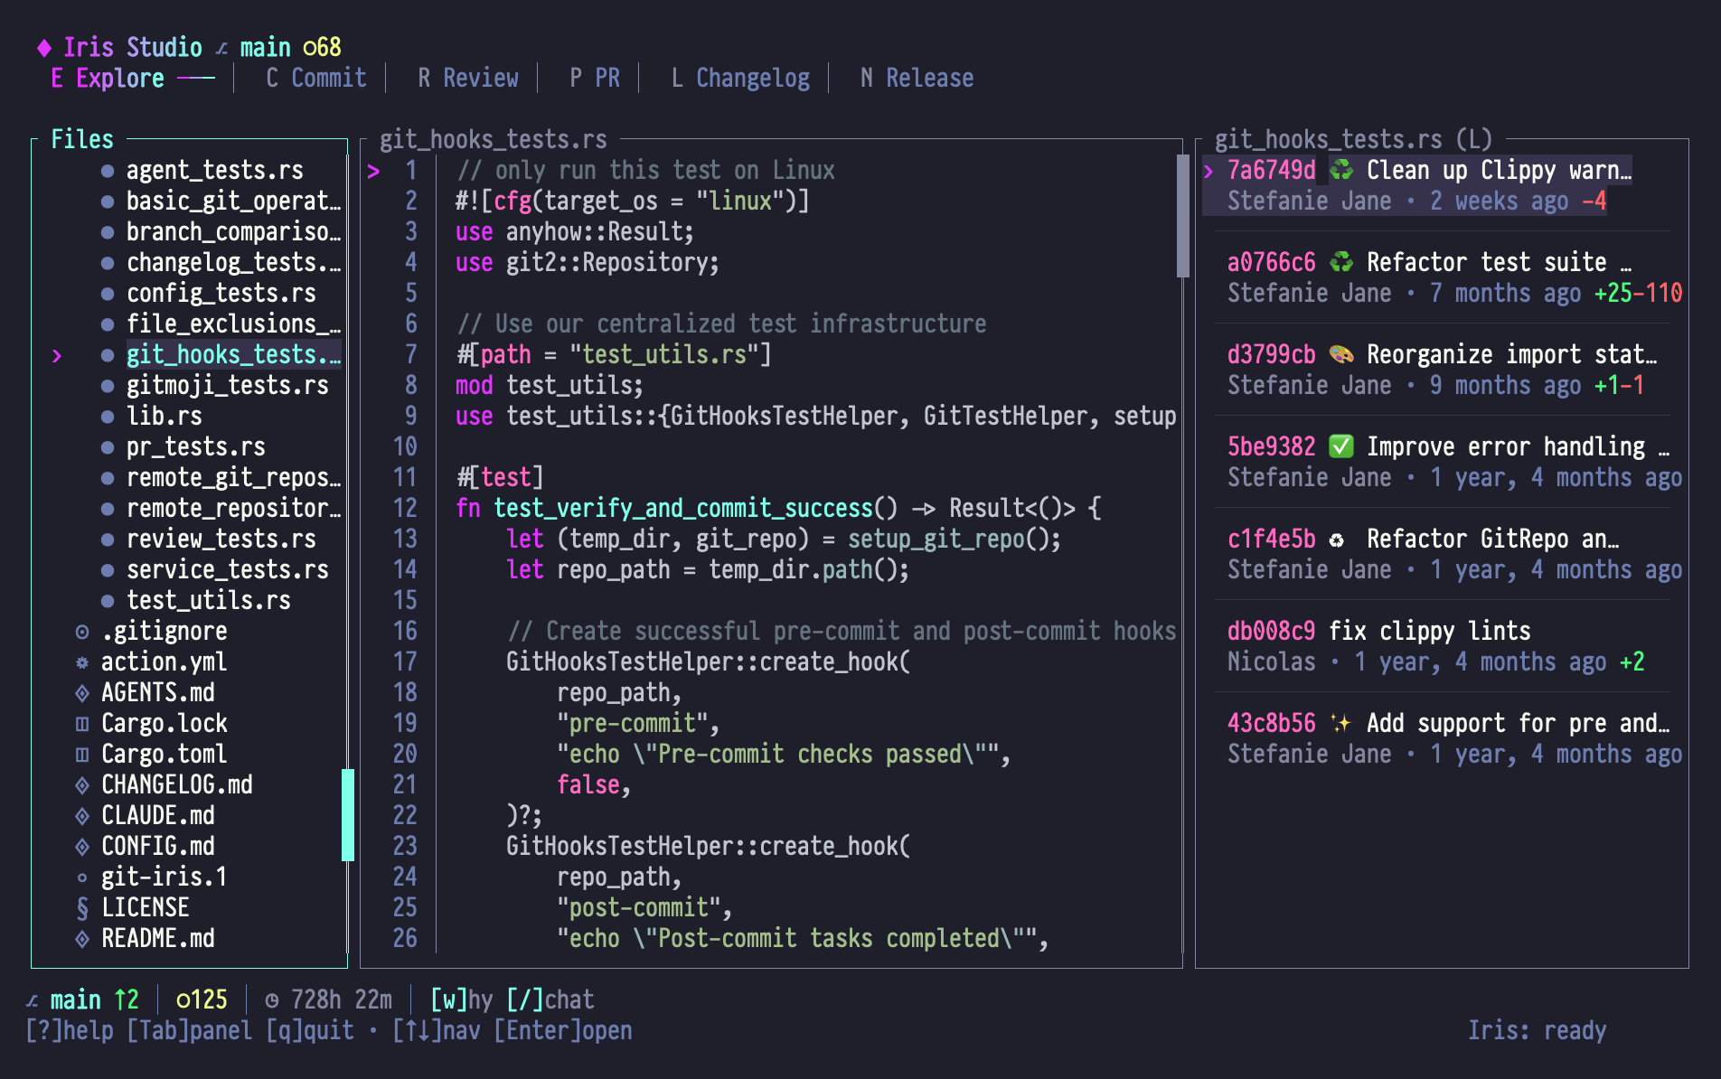Click the clock icon in the status bar
The image size is (1721, 1079).
pyautogui.click(x=272, y=1000)
